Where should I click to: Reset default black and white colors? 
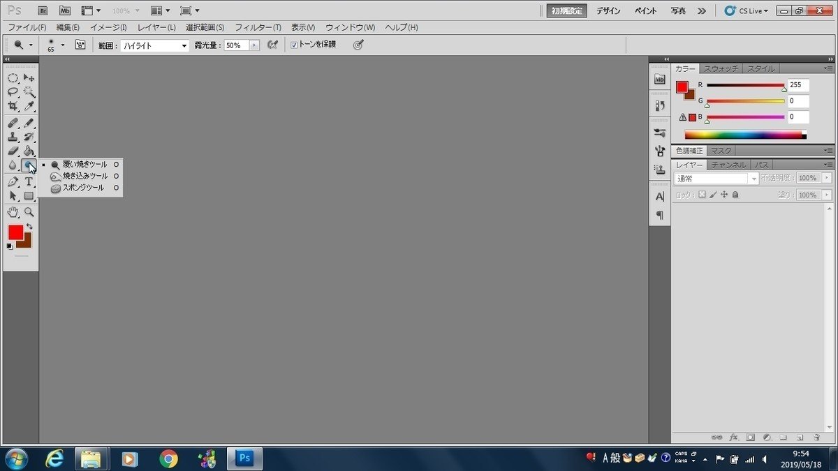click(10, 246)
